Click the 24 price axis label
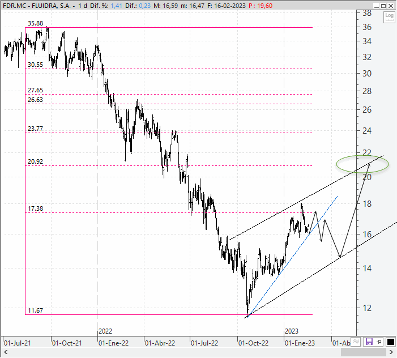Screen dimensions: 397x358 click(367, 131)
